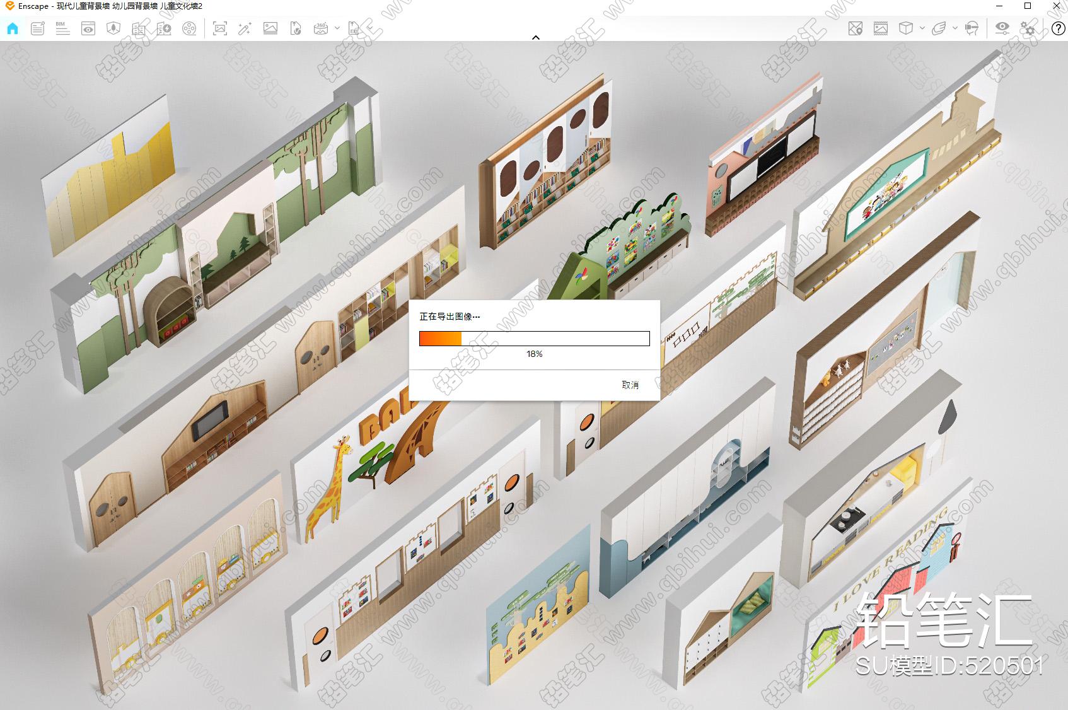Click the Enscape logo in title bar
The height and width of the screenshot is (710, 1068).
(x=9, y=6)
